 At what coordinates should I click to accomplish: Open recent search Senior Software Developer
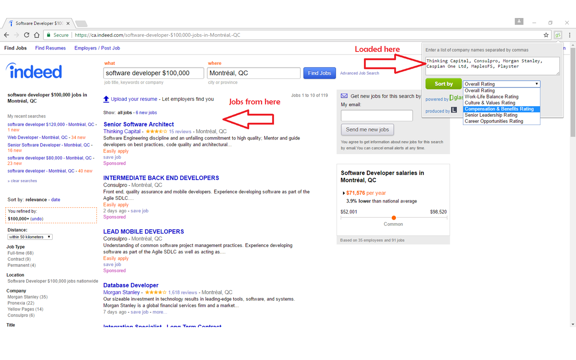[49, 145]
